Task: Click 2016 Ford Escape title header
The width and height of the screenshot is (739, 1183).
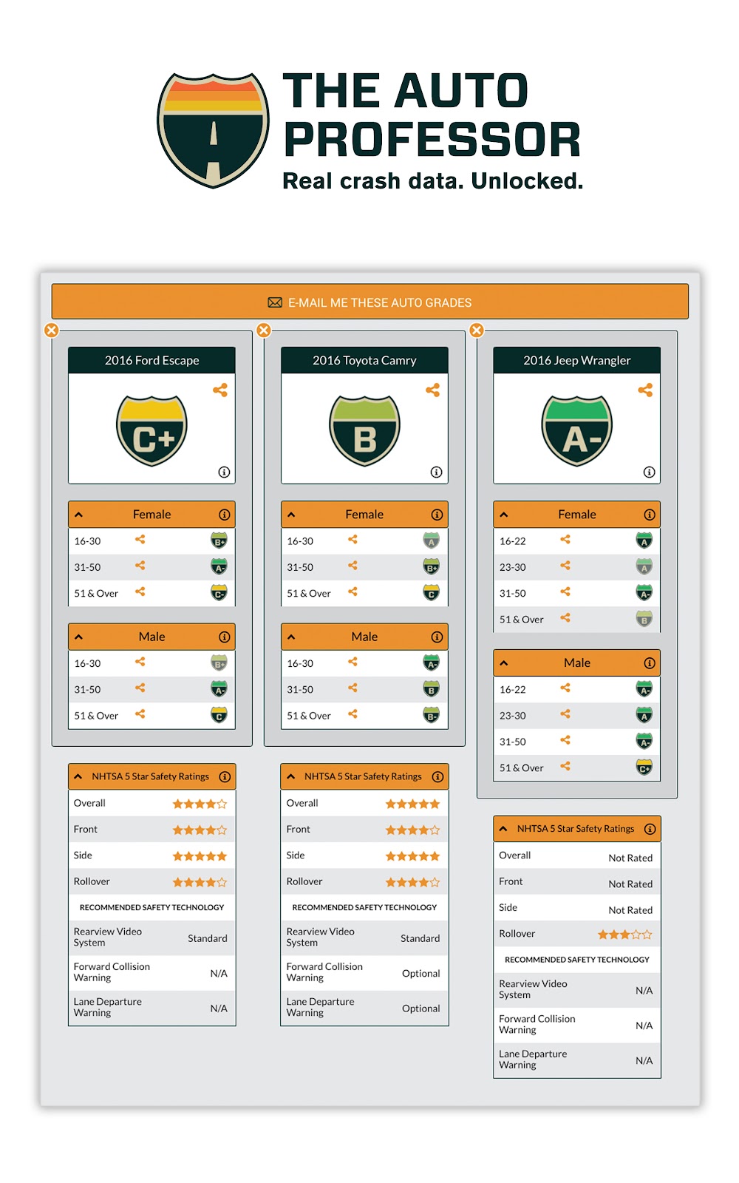Action: [151, 360]
